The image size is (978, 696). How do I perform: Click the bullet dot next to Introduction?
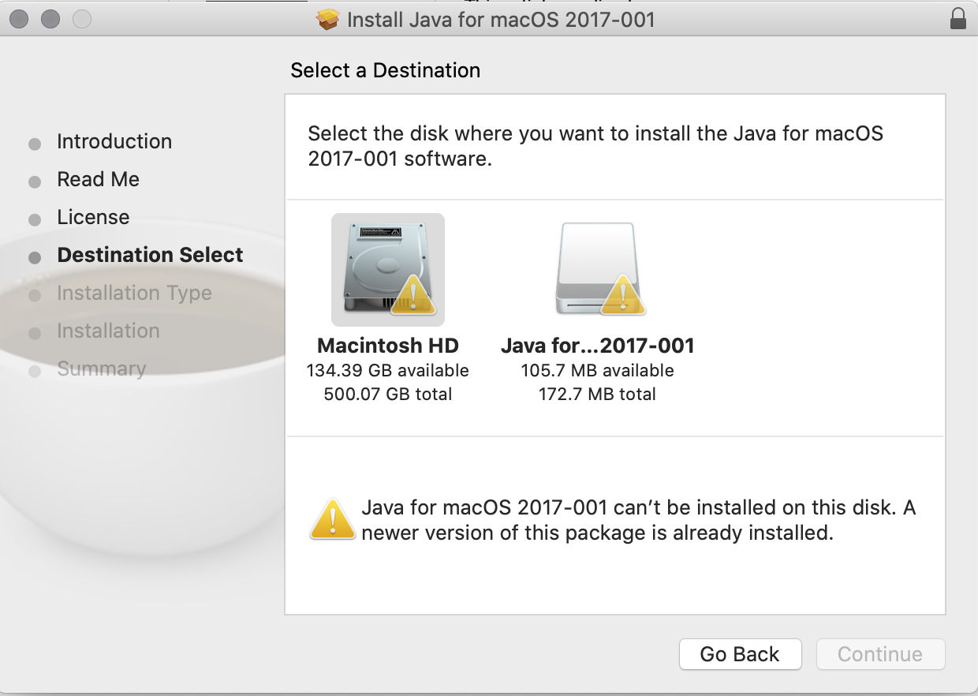tap(35, 144)
